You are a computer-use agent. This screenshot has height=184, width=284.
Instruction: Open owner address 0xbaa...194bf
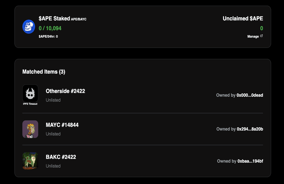point(250,161)
